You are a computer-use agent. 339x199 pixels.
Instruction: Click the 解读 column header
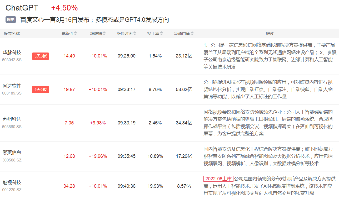270,34
